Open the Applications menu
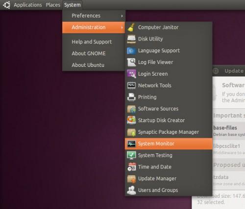The width and height of the screenshot is (245, 209). 28,5
